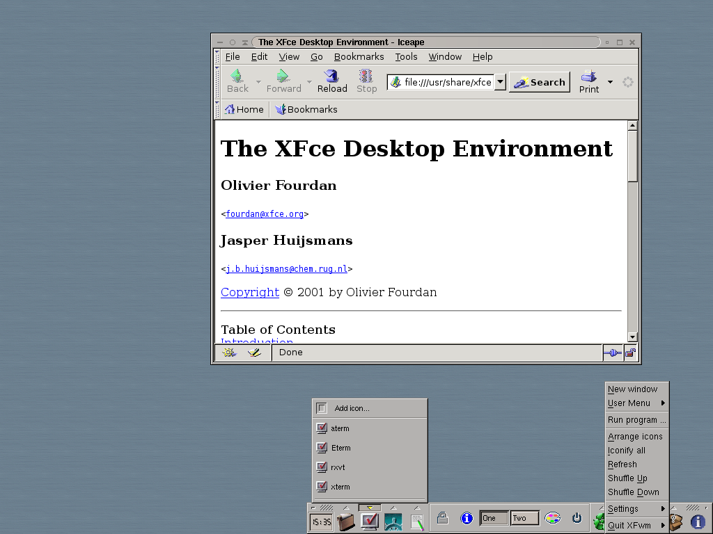Viewport: 713px width, 534px height.
Task: Choose New window from the desktop menu
Action: pyautogui.click(x=636, y=389)
